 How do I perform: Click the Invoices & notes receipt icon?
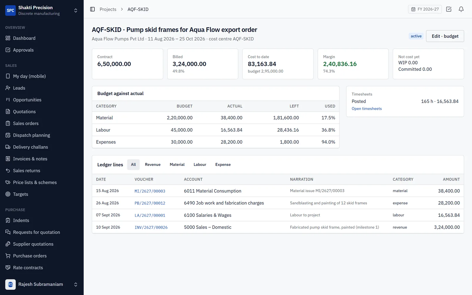[x=8, y=159]
